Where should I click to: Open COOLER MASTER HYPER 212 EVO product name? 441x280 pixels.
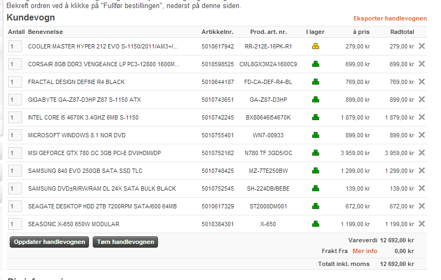pos(103,46)
